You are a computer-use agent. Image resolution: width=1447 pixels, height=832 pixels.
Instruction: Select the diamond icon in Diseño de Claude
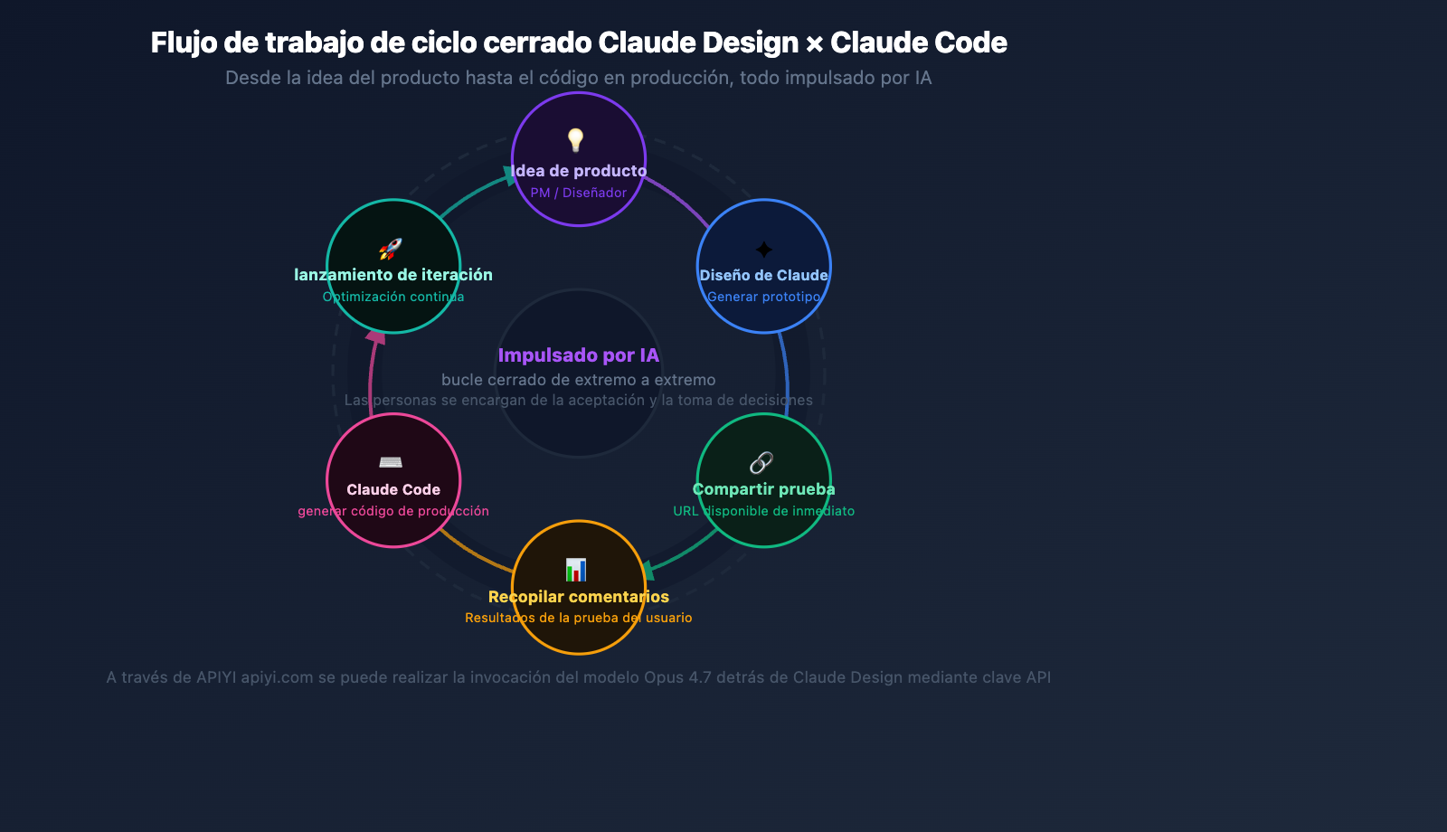(x=764, y=248)
